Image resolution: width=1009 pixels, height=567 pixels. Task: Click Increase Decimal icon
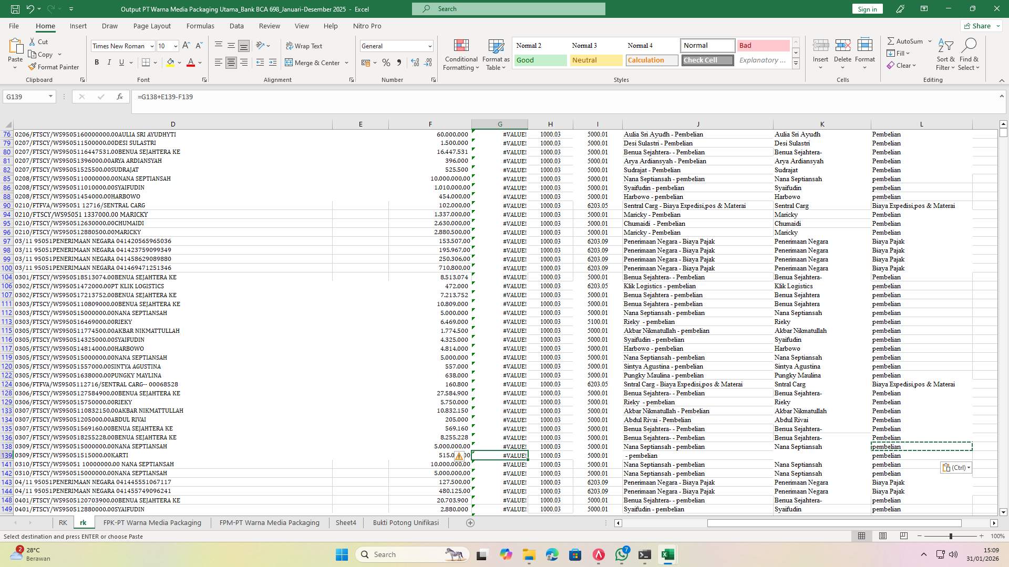(414, 62)
